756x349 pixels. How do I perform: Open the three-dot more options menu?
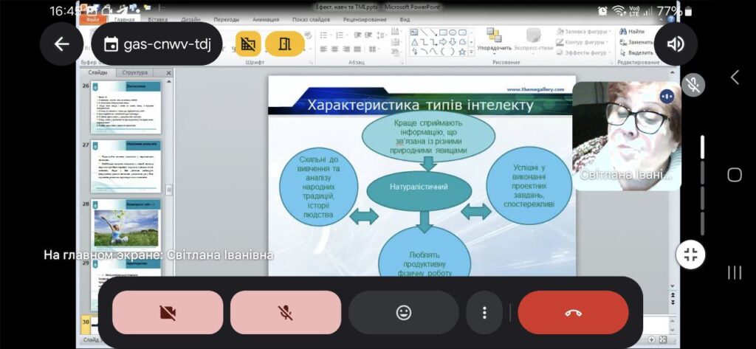point(484,312)
